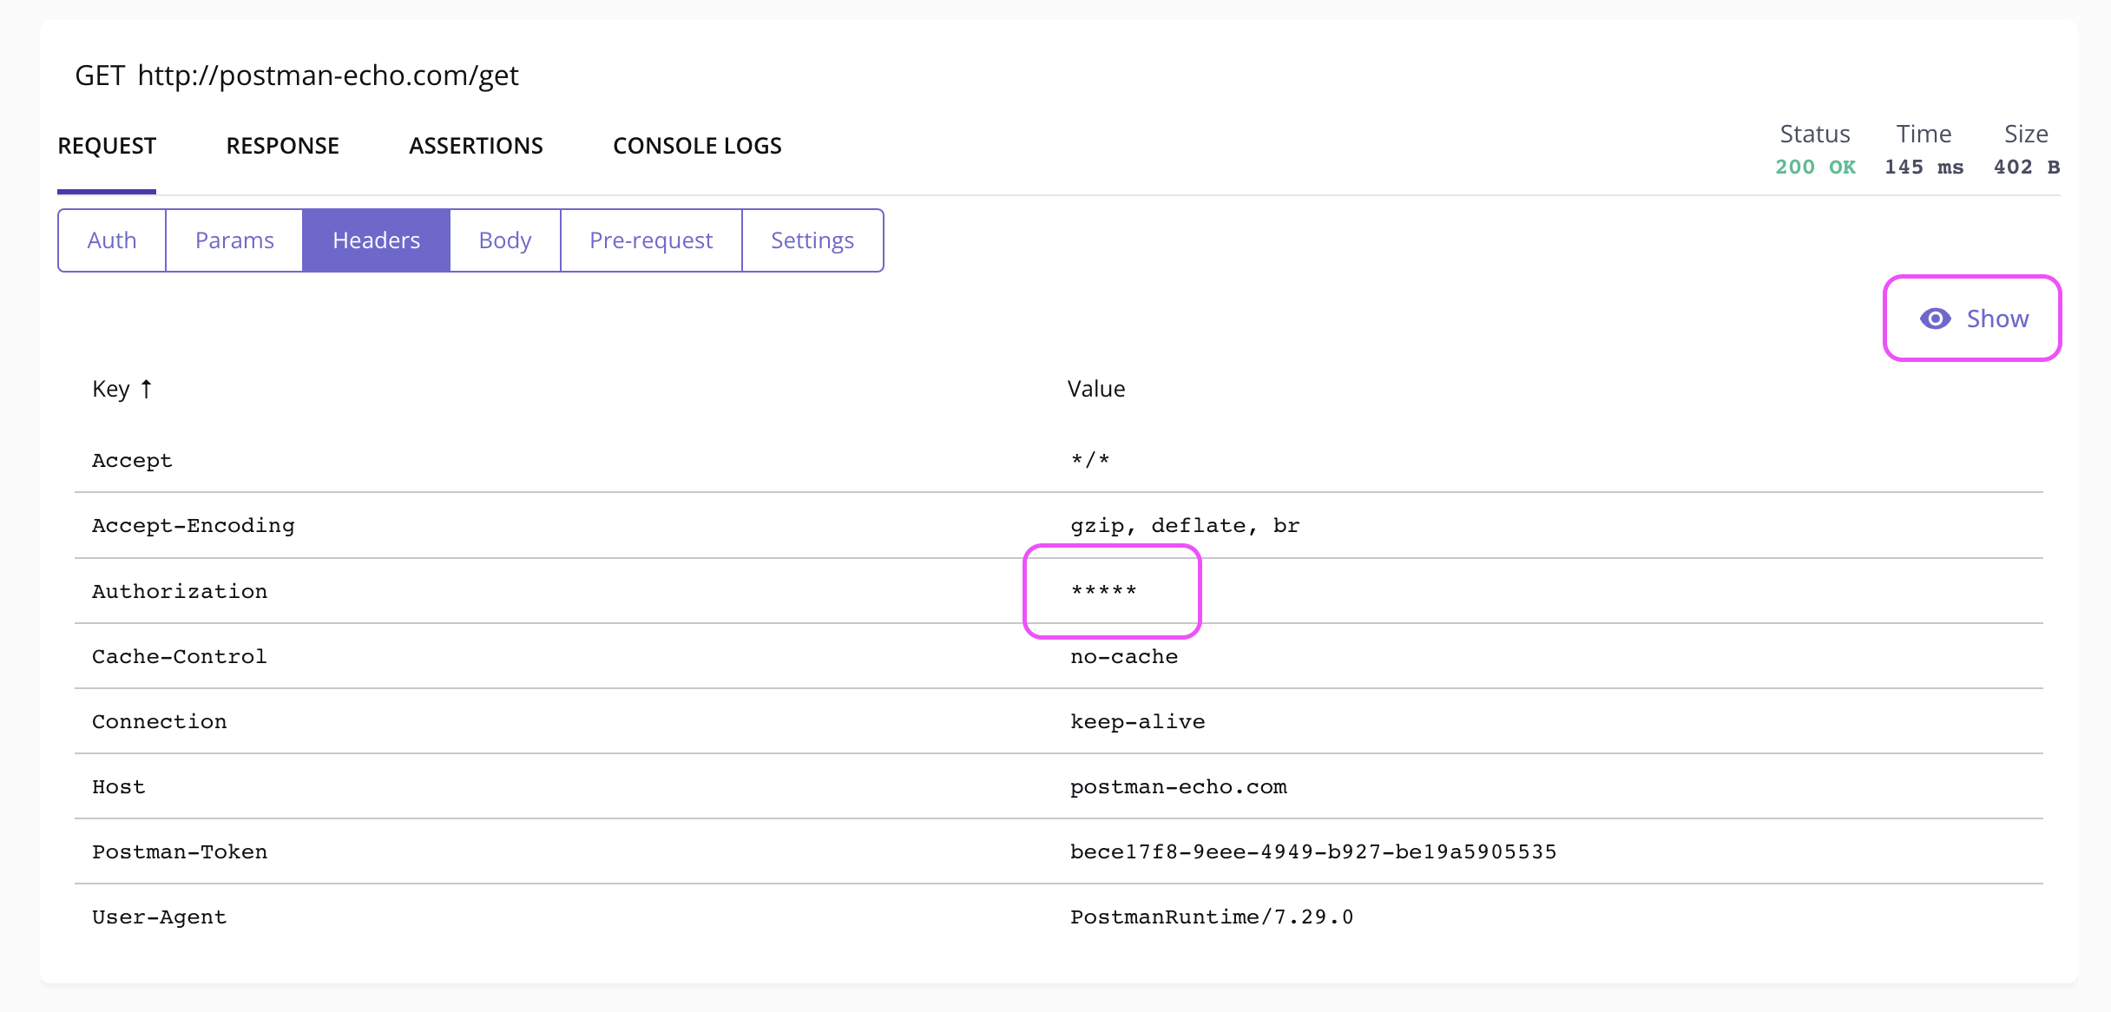Select the REQUEST tab
The image size is (2111, 1012).
[x=107, y=146]
